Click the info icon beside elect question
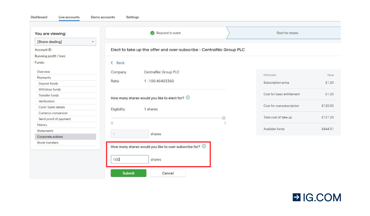The height and width of the screenshot is (216, 370). click(x=188, y=97)
